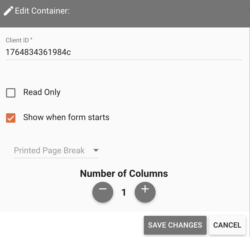The width and height of the screenshot is (250, 237).
Task: Select the Number of Columns heading
Action: click(x=124, y=173)
